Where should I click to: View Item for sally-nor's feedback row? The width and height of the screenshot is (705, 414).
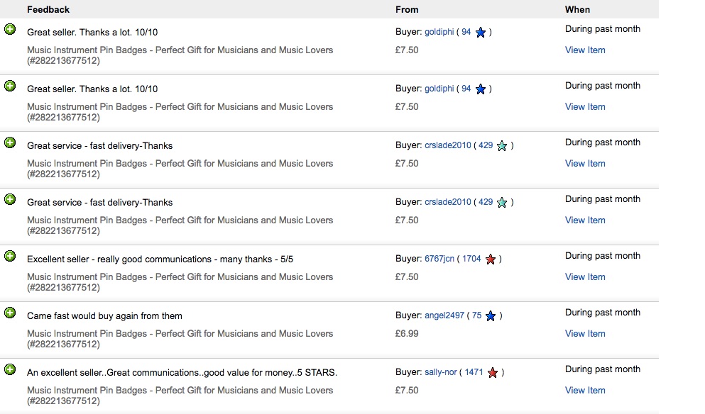pos(585,390)
